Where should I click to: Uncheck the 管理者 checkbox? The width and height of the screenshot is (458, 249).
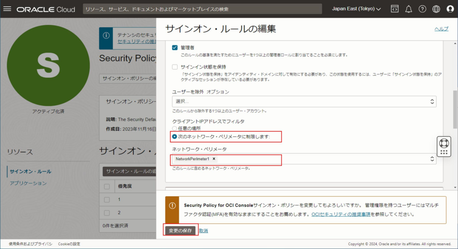(175, 47)
